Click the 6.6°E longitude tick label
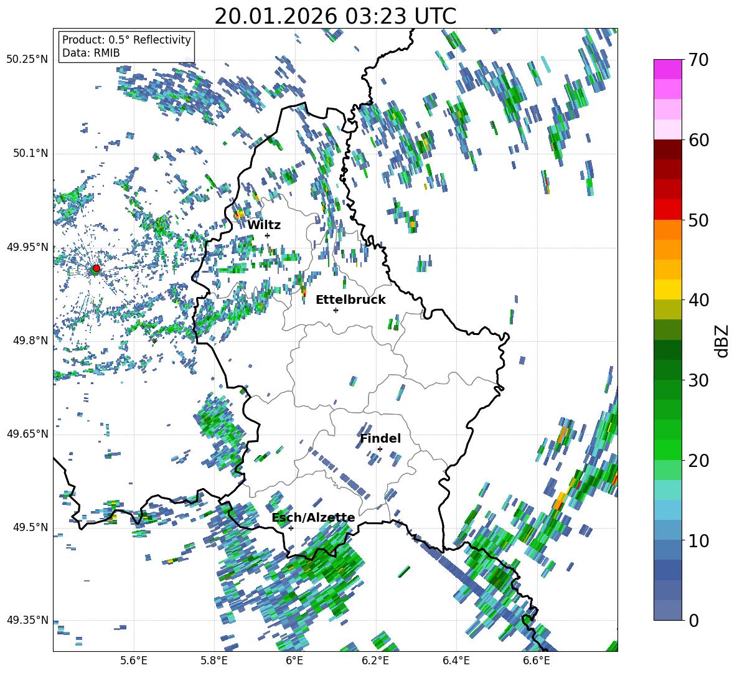The width and height of the screenshot is (737, 673). [x=537, y=661]
